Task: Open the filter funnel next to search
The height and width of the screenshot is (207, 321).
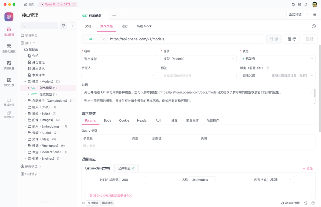Action: [x=64, y=26]
